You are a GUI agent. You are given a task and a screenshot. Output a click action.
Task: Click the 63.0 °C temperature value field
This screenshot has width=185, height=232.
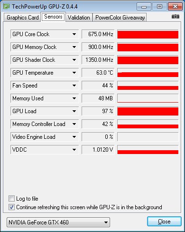98,73
